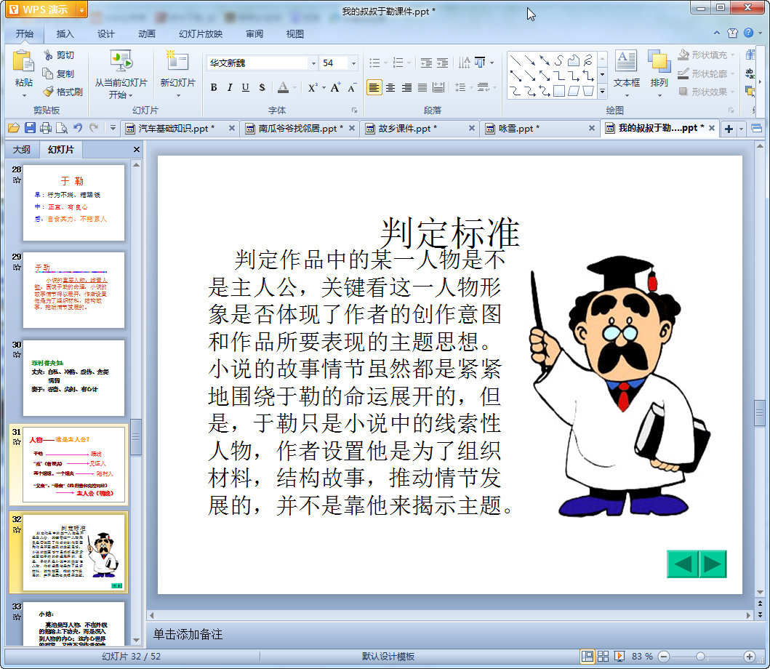Adjust the zoom slider handle
This screenshot has height=669, width=770.
(701, 656)
